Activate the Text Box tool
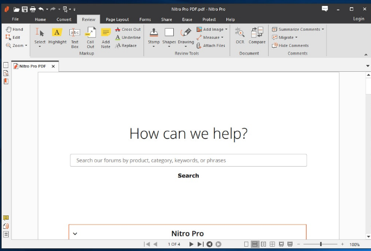Image resolution: width=371 pixels, height=251 pixels. (75, 38)
